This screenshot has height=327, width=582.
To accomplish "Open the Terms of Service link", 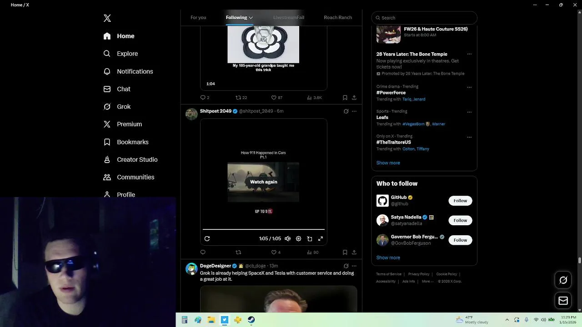I will [x=389, y=274].
